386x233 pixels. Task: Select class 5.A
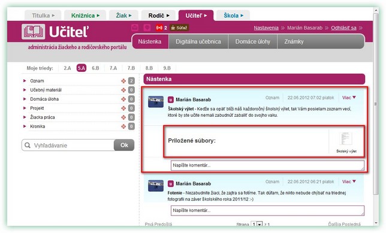(82, 68)
